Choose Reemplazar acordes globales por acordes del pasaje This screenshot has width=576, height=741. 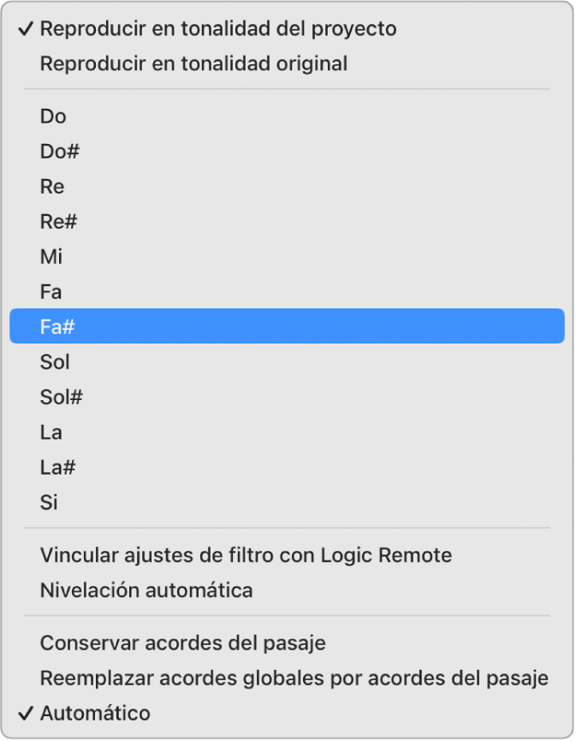pyautogui.click(x=294, y=678)
